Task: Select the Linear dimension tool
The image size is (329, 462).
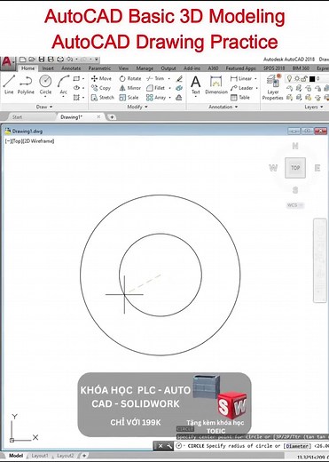Action: tap(241, 78)
